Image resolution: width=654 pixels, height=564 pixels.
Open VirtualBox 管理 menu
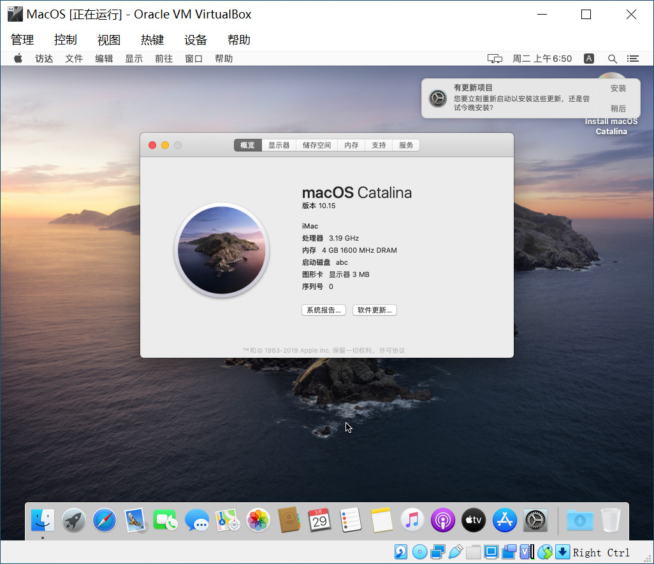[x=22, y=39]
